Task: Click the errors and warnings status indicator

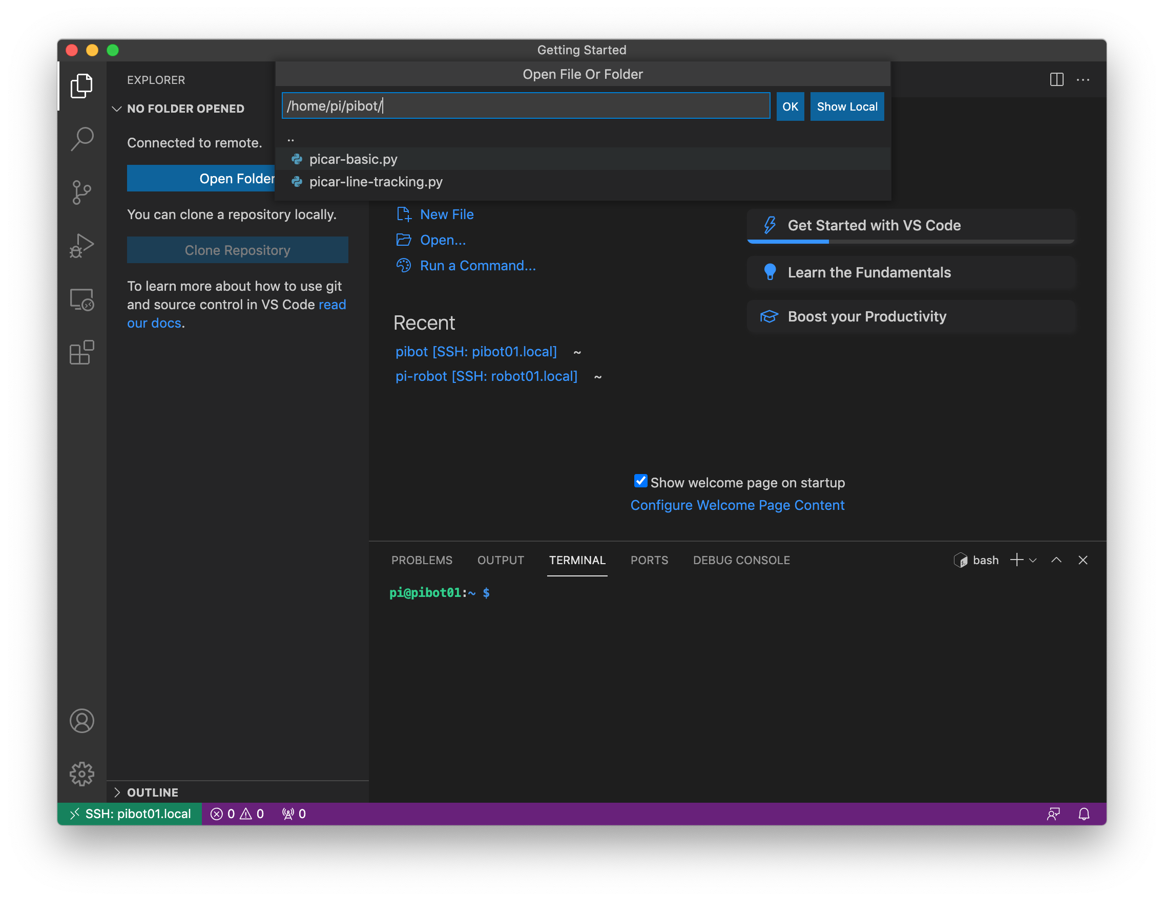Action: tap(237, 813)
